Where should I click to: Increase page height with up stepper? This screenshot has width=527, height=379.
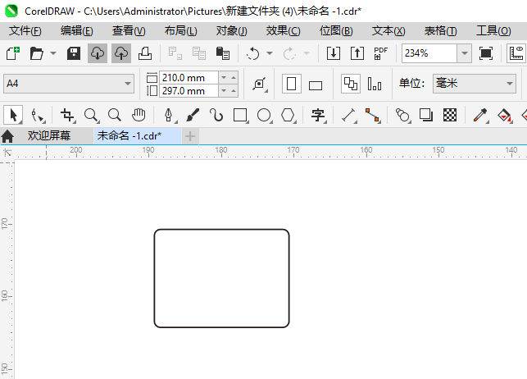pos(234,91)
